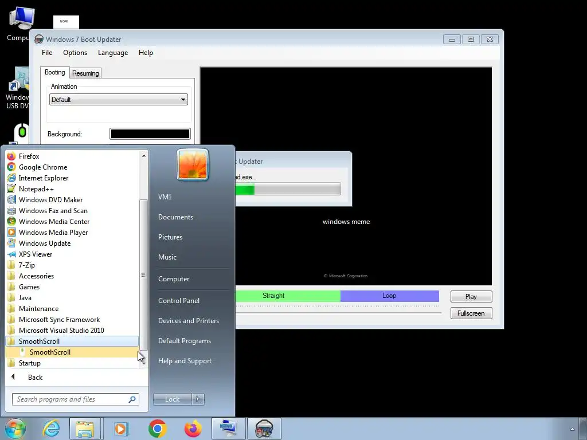587x440 pixels.
Task: Click the Play button
Action: click(471, 297)
